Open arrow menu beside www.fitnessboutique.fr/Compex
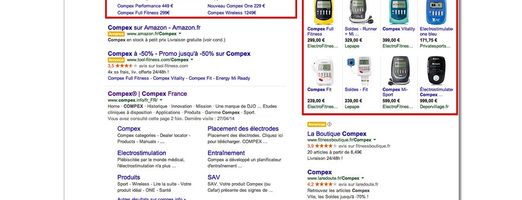The image size is (522, 200). 374,140
